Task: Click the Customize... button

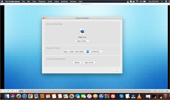Action: click(x=96, y=51)
